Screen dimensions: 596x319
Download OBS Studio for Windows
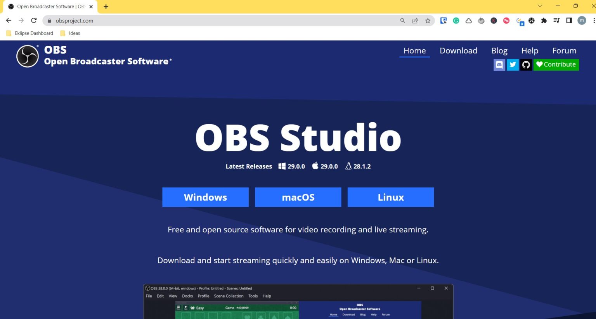point(205,197)
